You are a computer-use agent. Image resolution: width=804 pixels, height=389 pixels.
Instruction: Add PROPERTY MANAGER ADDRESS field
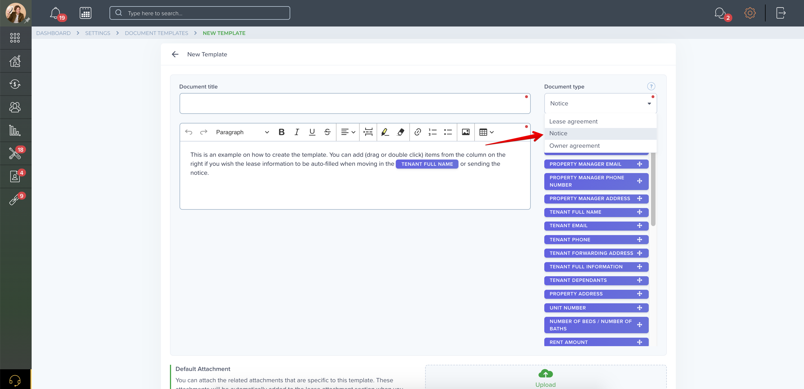click(x=596, y=198)
